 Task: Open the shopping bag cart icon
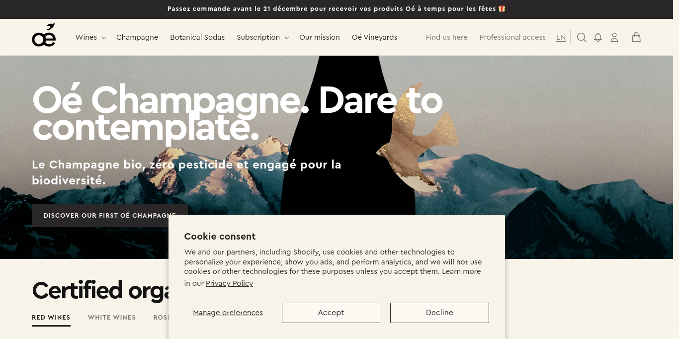pyautogui.click(x=636, y=37)
